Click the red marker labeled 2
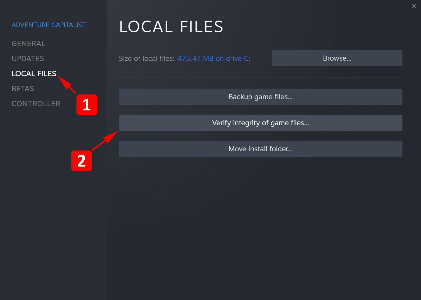This screenshot has height=300, width=421. pyautogui.click(x=82, y=161)
